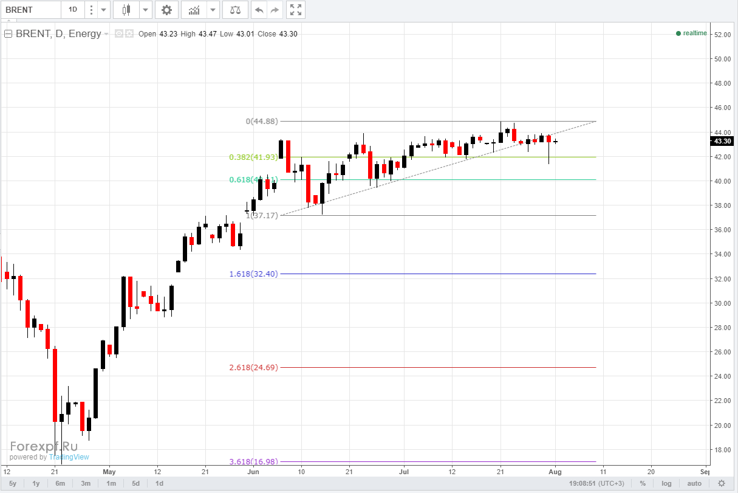Expand the indicators dropdown arrow

(x=213, y=10)
